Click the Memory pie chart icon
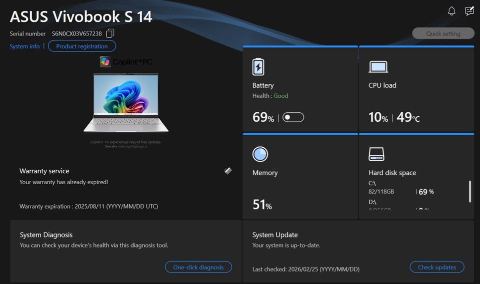The height and width of the screenshot is (284, 480). coord(260,154)
